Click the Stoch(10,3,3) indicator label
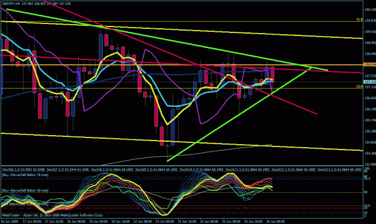This screenshot has height=224, width=376. coord(202,170)
